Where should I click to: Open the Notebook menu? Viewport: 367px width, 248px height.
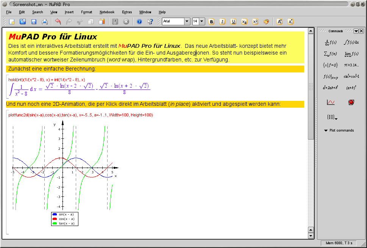107,12
